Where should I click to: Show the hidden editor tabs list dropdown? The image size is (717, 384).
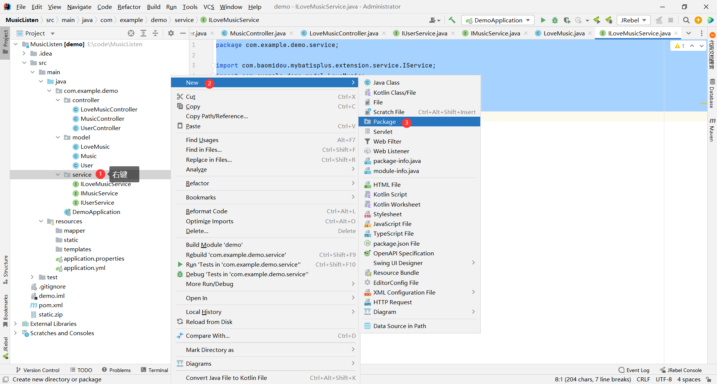(x=689, y=33)
